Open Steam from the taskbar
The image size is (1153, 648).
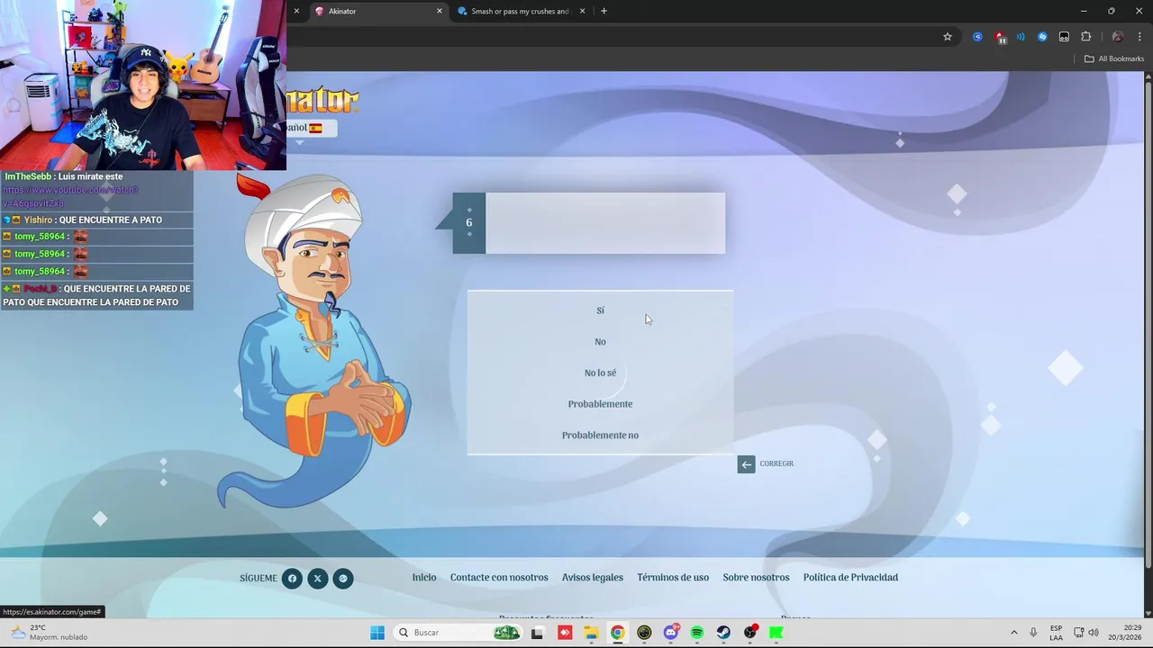[x=723, y=633]
